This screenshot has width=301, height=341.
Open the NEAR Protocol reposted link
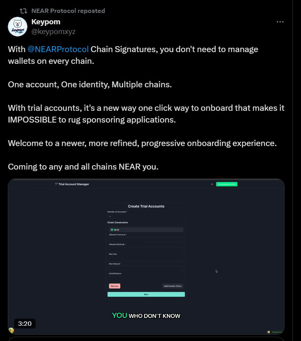point(68,11)
